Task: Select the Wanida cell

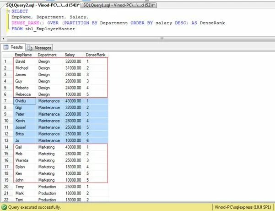Action: [25, 160]
